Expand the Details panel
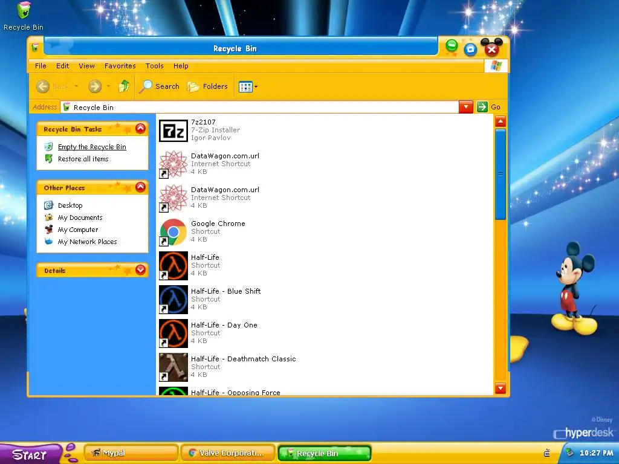The height and width of the screenshot is (464, 619). pyautogui.click(x=140, y=270)
